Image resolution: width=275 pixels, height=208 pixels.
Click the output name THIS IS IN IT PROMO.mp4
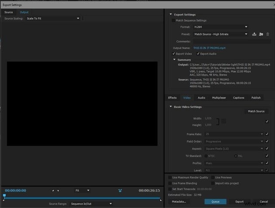(209, 48)
